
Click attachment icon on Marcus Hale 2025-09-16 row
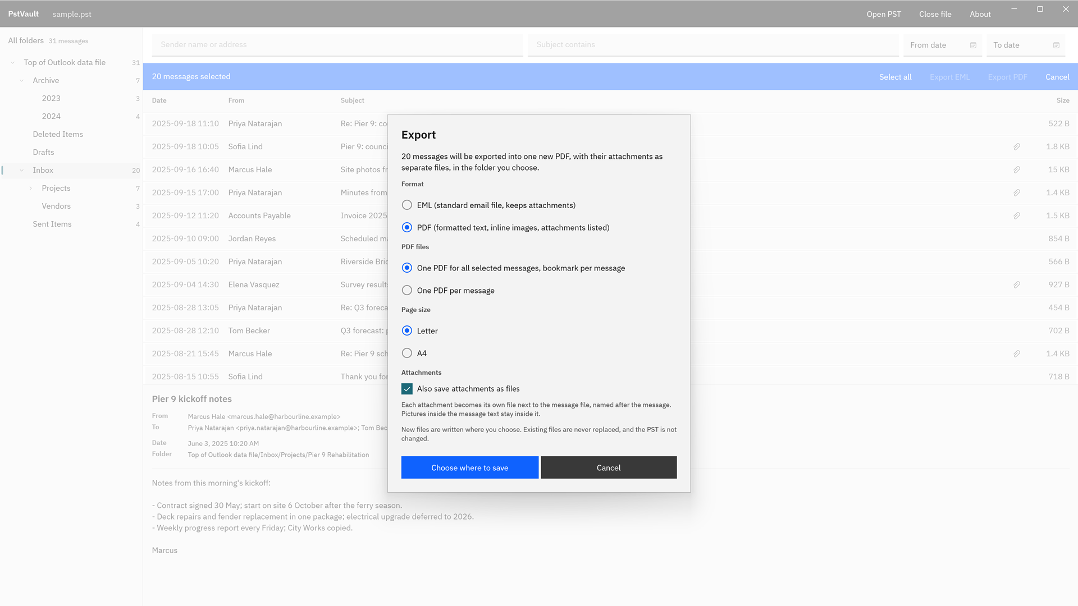[x=1017, y=169]
